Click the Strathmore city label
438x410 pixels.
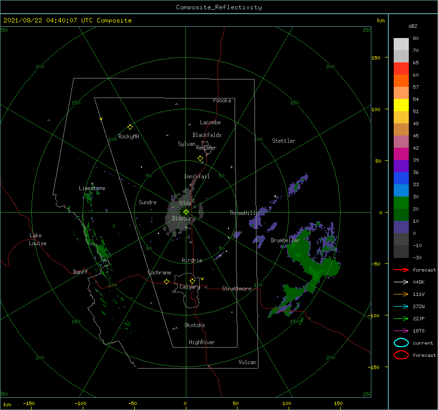[x=237, y=289]
